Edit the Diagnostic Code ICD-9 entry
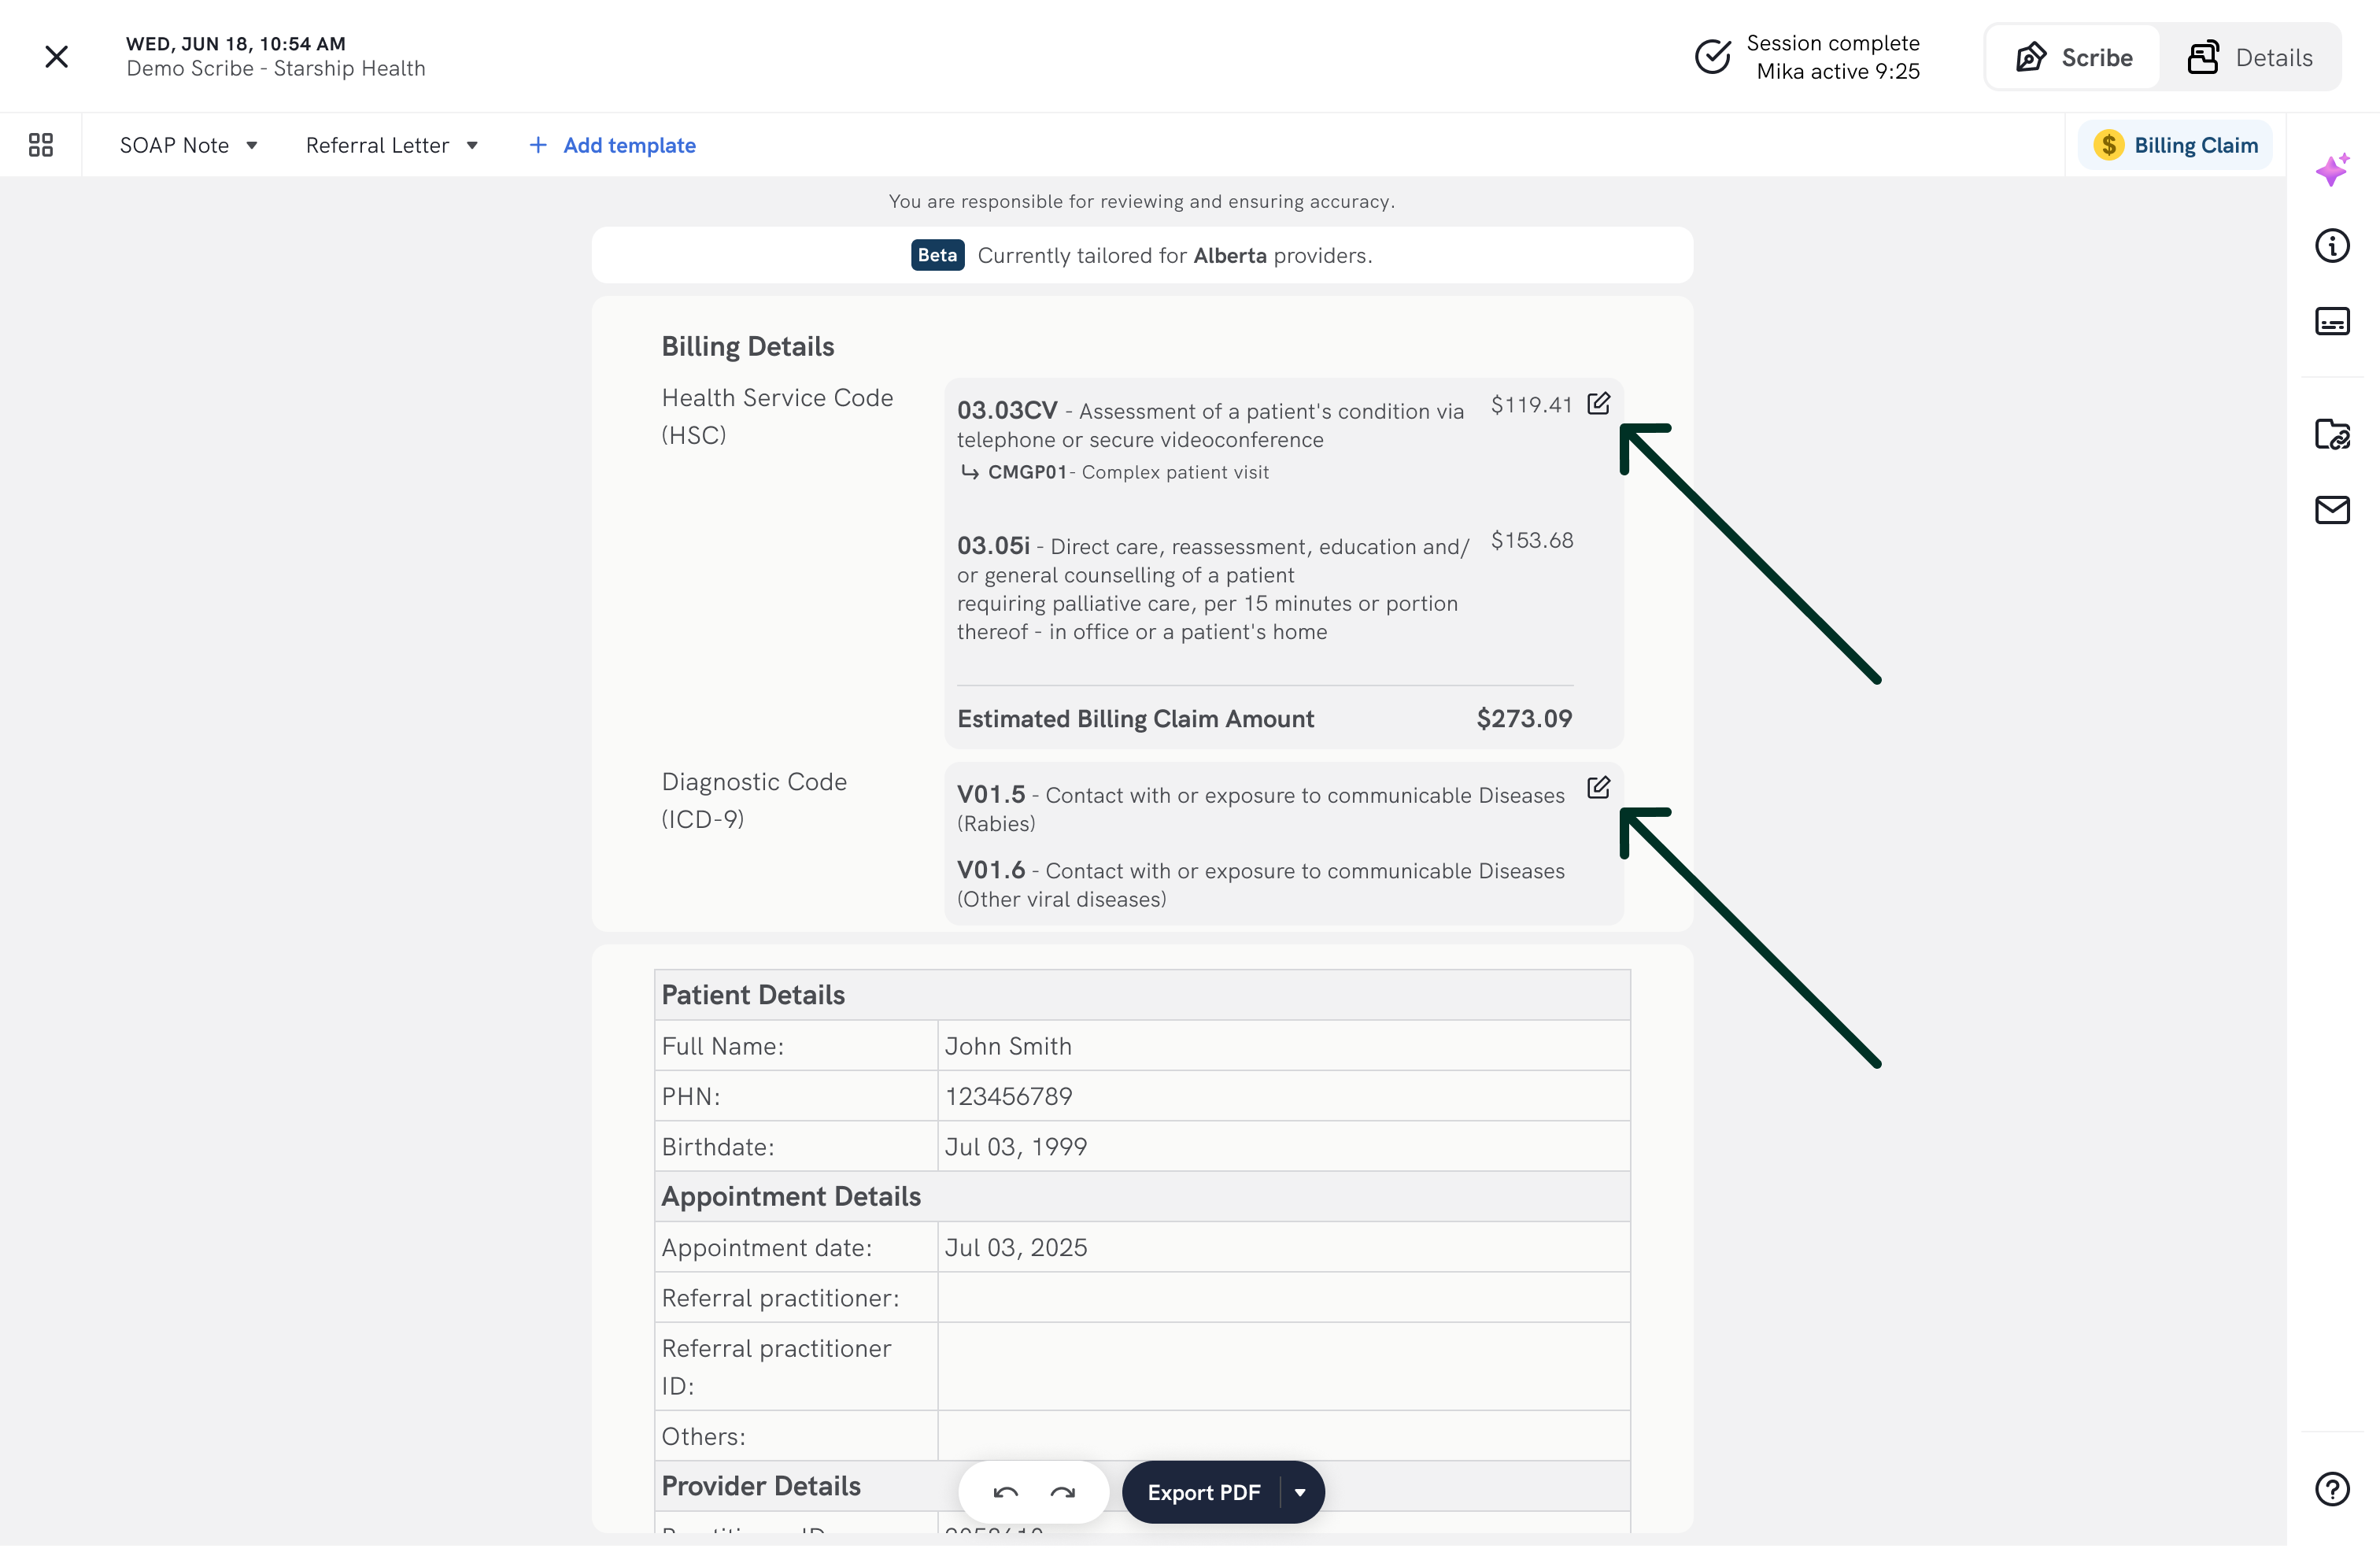 [x=1598, y=788]
